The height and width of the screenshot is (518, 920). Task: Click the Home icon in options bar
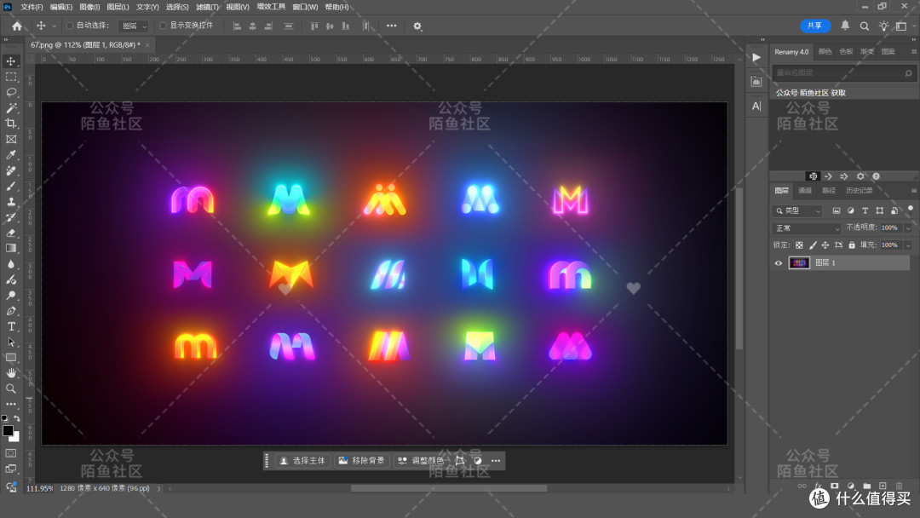point(17,26)
